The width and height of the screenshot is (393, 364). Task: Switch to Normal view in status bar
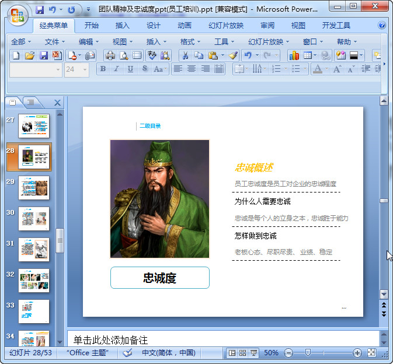(x=232, y=353)
